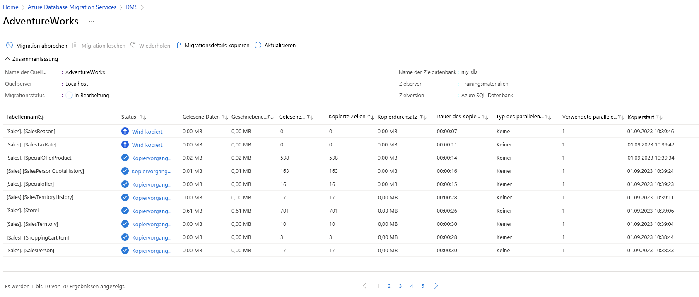Collapse the Zusammenfassung section

[x=7, y=59]
